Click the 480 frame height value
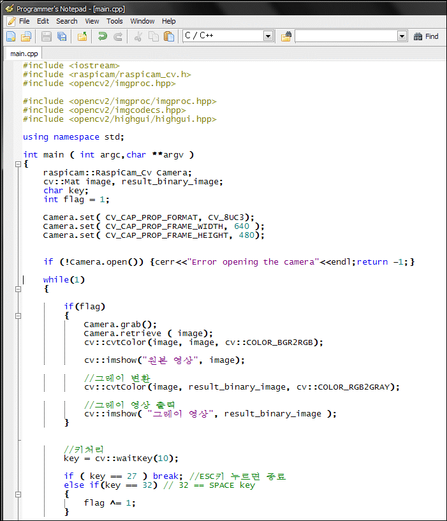 coord(247,235)
